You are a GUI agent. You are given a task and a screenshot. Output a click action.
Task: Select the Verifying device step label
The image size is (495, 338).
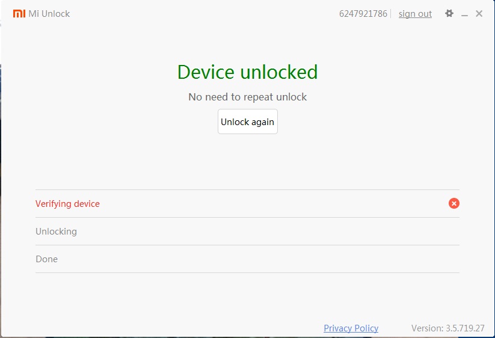pyautogui.click(x=67, y=204)
